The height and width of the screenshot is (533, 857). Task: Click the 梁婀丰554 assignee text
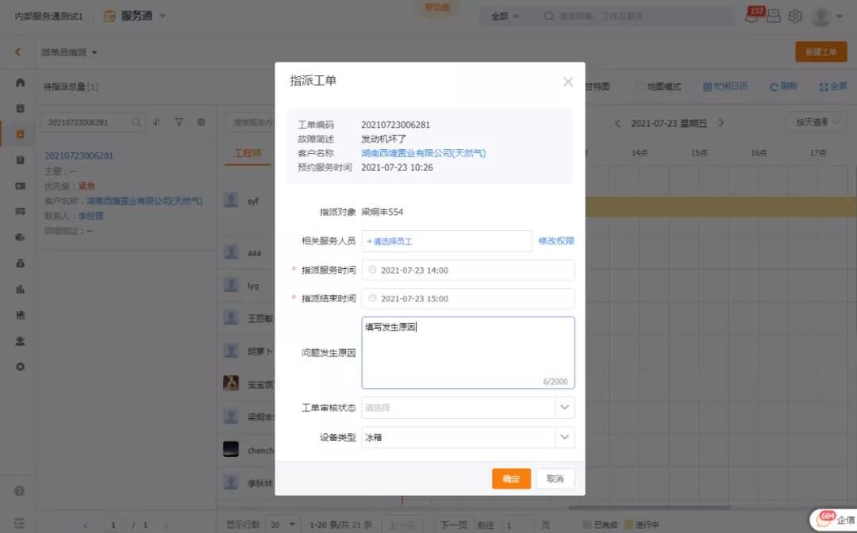[382, 212]
